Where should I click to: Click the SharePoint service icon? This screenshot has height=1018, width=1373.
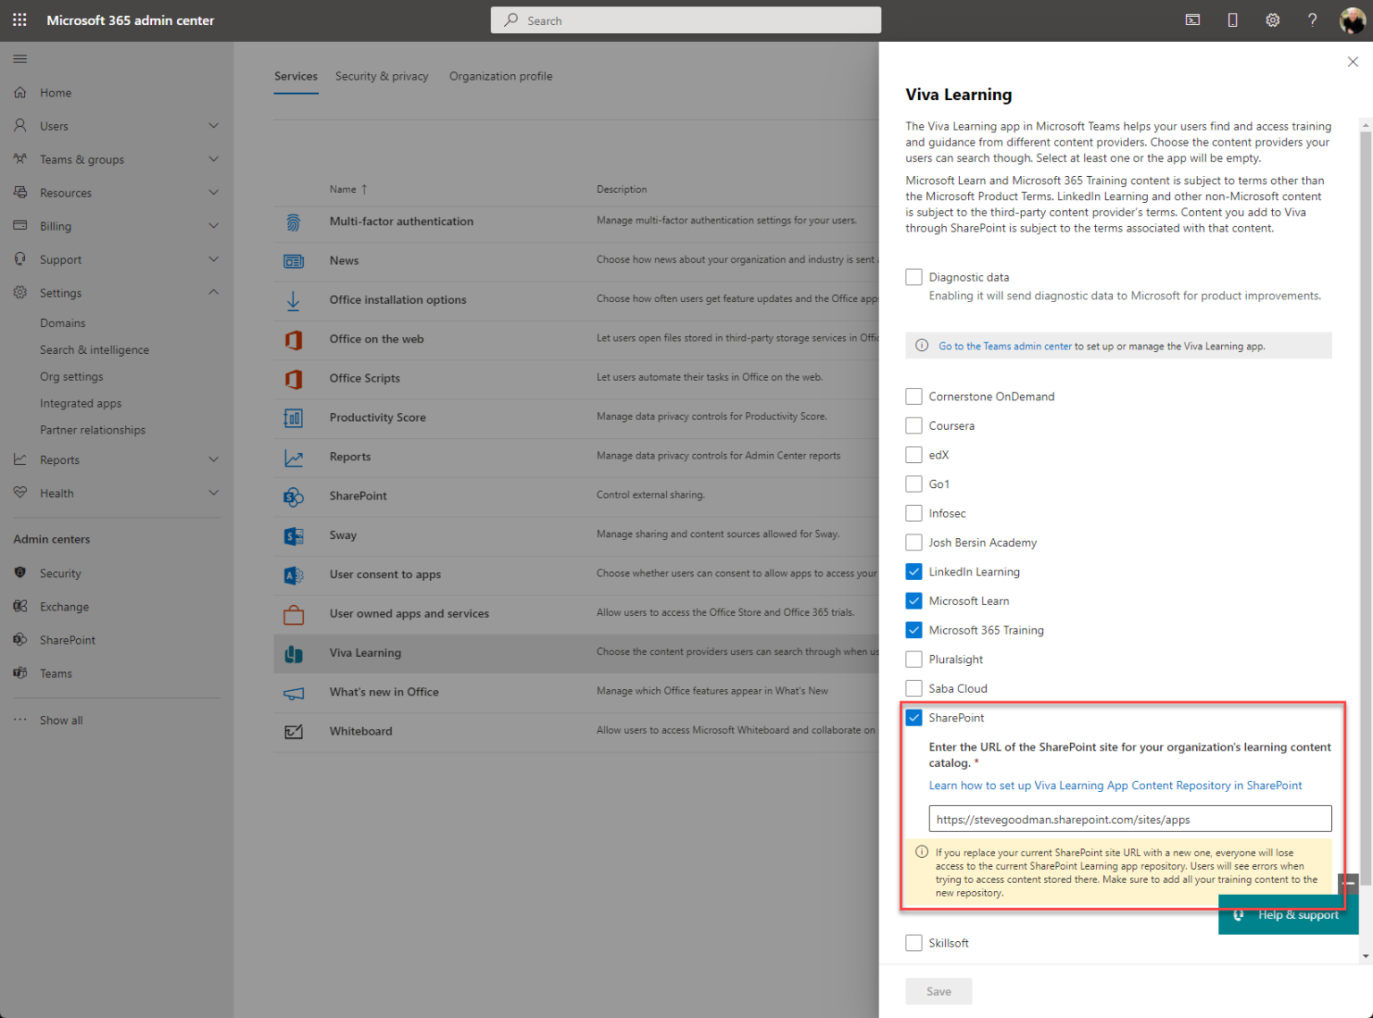[x=294, y=497]
